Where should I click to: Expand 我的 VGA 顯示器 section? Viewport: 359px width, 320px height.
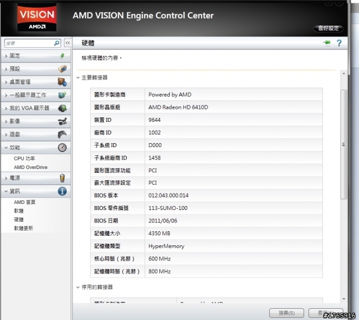coord(6,108)
